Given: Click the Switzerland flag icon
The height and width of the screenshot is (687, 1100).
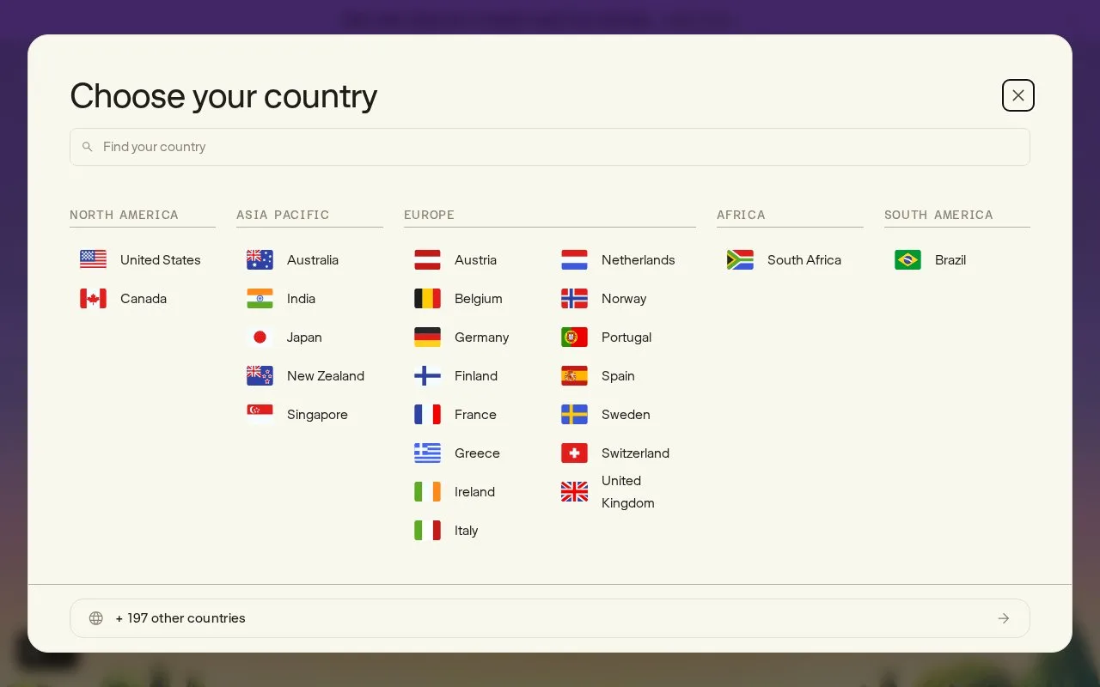Looking at the screenshot, I should click(574, 453).
